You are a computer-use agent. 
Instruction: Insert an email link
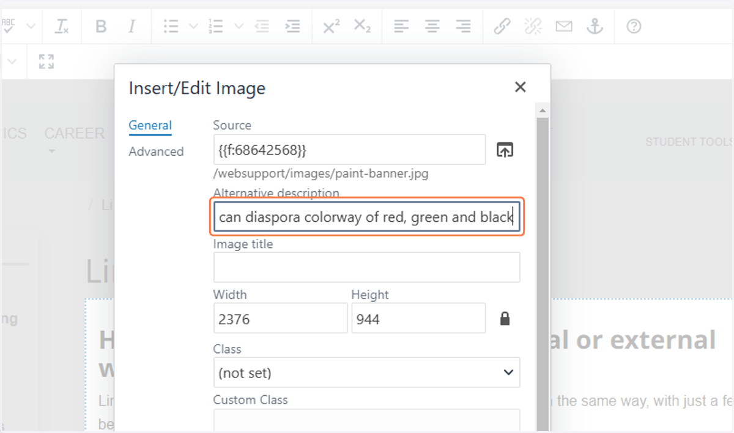pos(564,26)
